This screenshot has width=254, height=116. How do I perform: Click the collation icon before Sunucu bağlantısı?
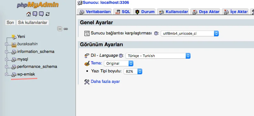87,33
